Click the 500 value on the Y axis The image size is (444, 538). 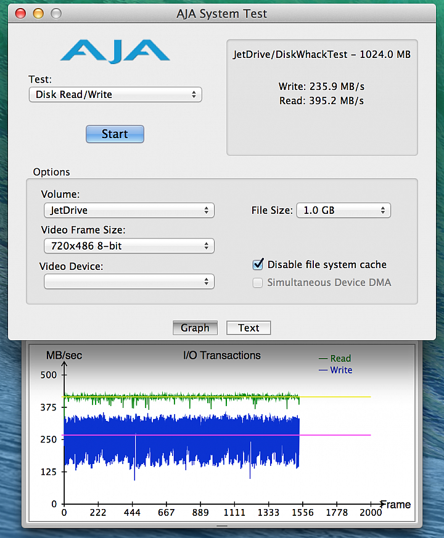coord(49,375)
